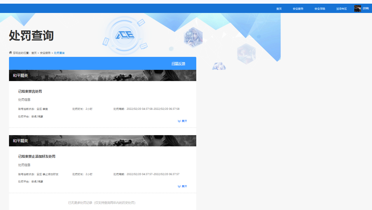
Task: Click the user avatar in the top bar
Action: pyautogui.click(x=357, y=8)
